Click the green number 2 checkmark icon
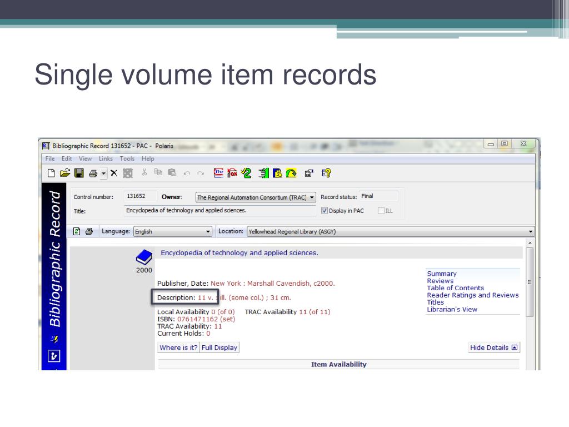 pos(246,173)
